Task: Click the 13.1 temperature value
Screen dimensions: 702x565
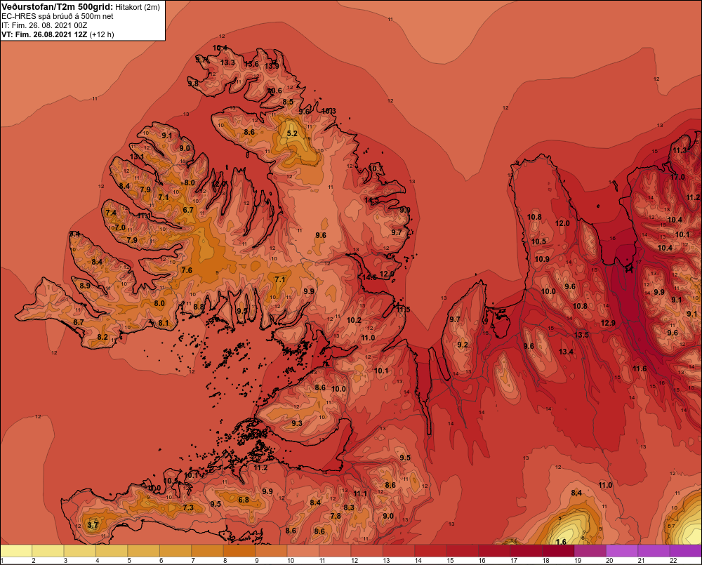Action: [137, 157]
